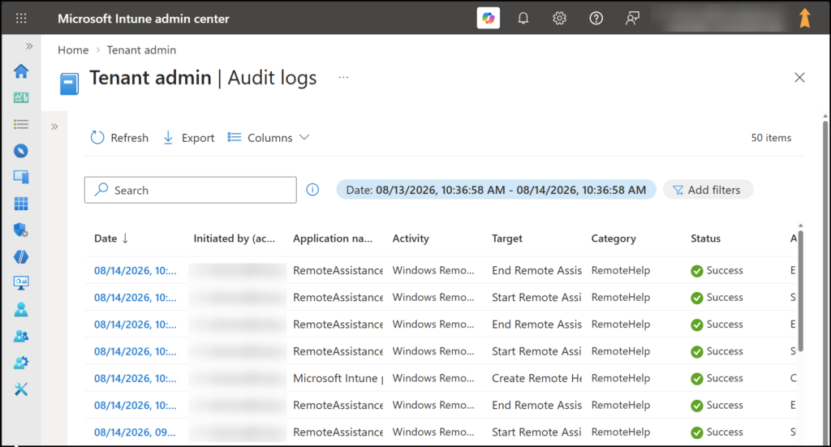The height and width of the screenshot is (447, 831).
Task: Open Dashboard in sidebar
Action: [21, 97]
